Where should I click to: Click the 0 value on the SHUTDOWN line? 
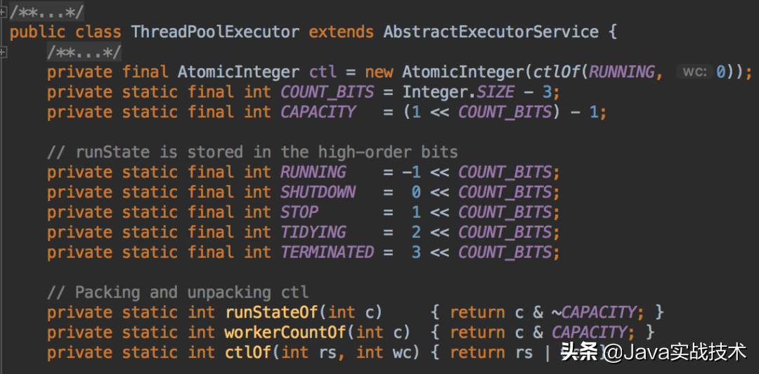click(416, 193)
